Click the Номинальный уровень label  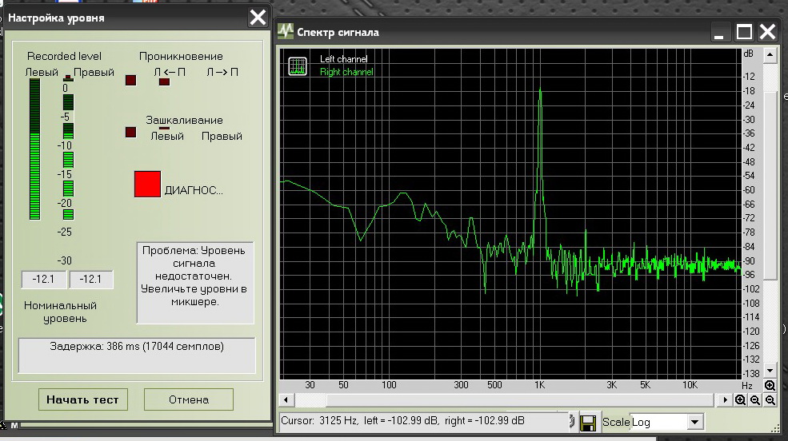[x=60, y=312]
